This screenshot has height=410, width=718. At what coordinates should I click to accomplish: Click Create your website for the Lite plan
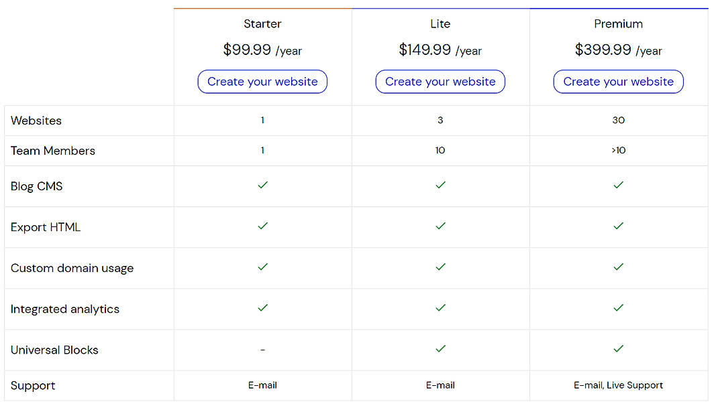tap(440, 81)
